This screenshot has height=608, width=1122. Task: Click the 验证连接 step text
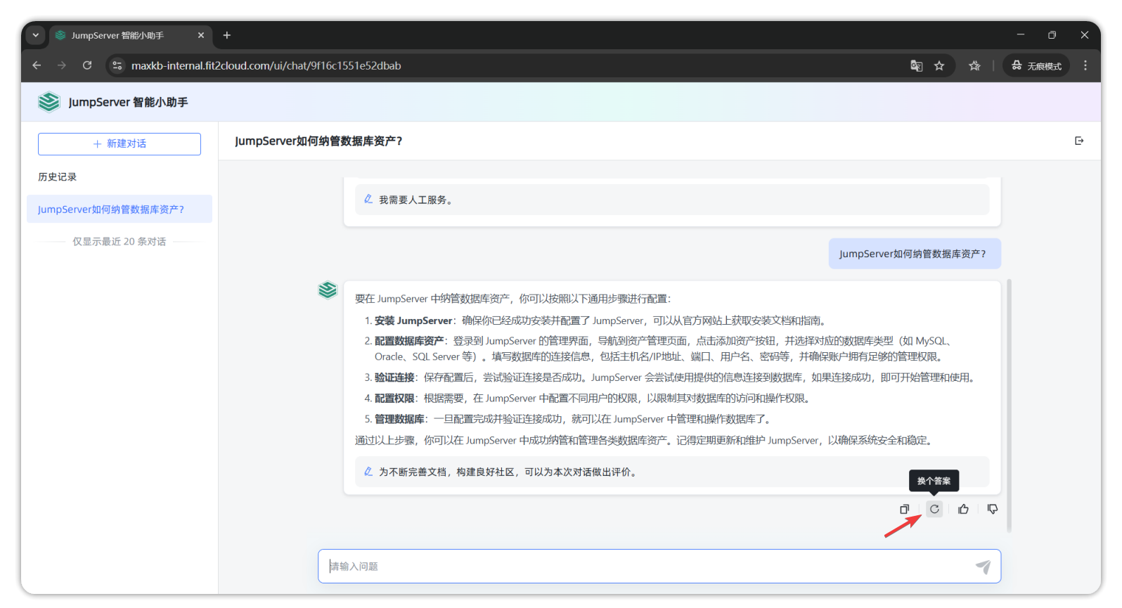pos(394,377)
